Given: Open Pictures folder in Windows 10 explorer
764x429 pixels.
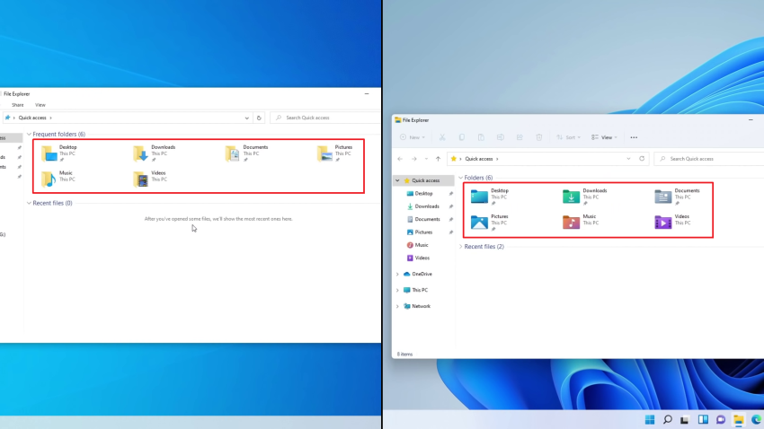Looking at the screenshot, I should click(x=334, y=153).
